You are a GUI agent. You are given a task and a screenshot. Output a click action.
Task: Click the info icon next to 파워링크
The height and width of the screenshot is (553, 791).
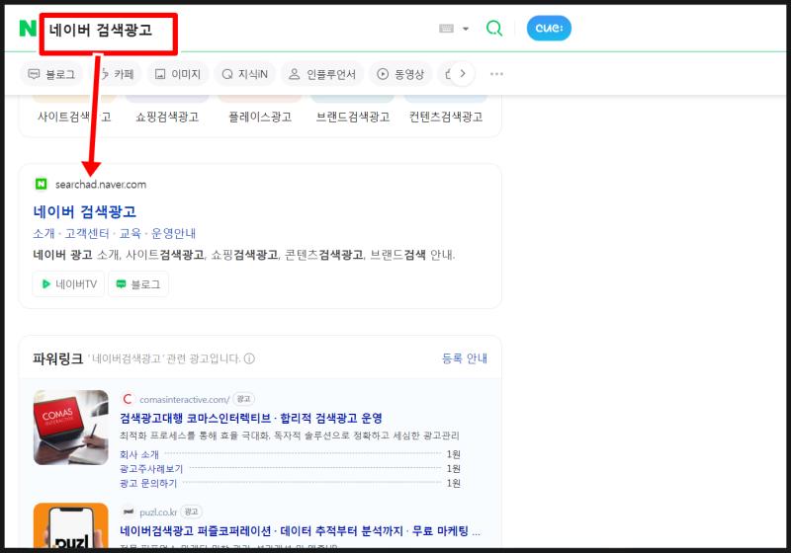pos(249,358)
